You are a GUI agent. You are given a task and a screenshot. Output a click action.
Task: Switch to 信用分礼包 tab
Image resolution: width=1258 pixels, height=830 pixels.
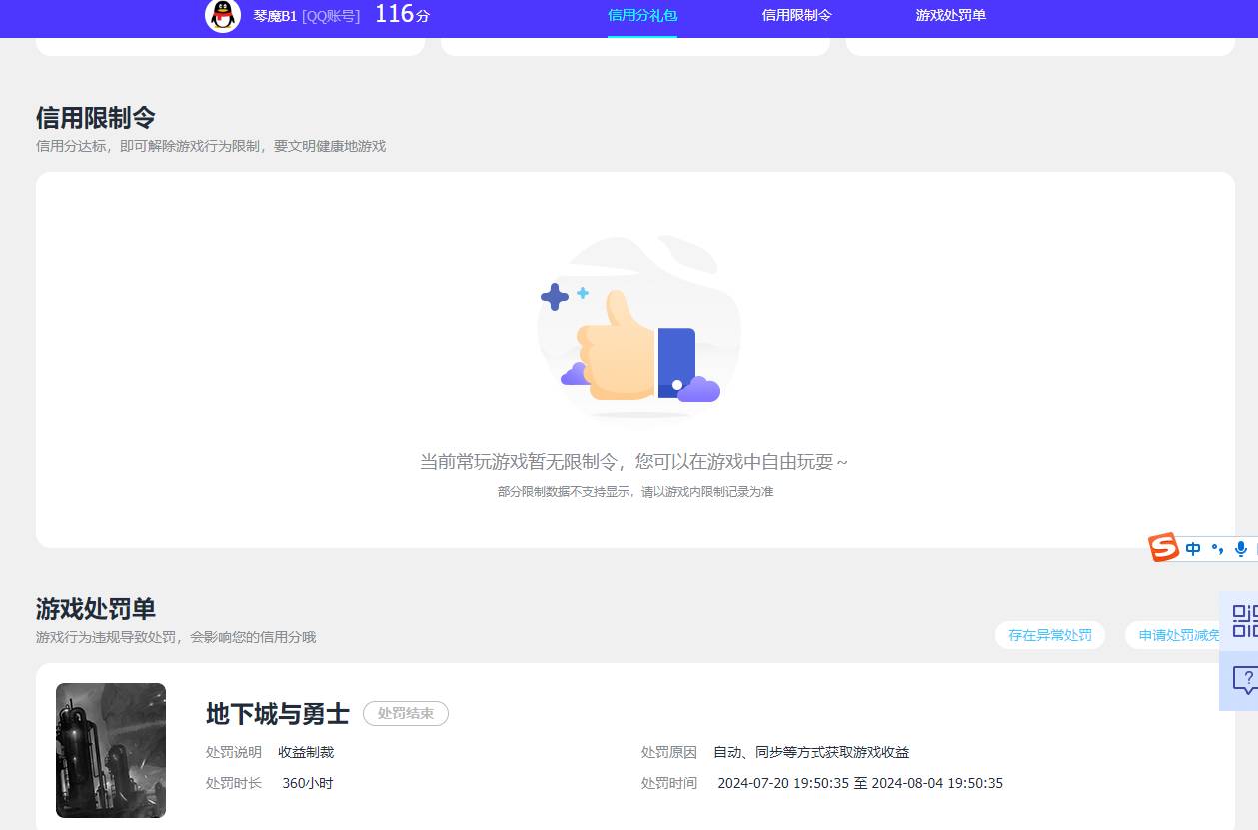click(x=642, y=17)
